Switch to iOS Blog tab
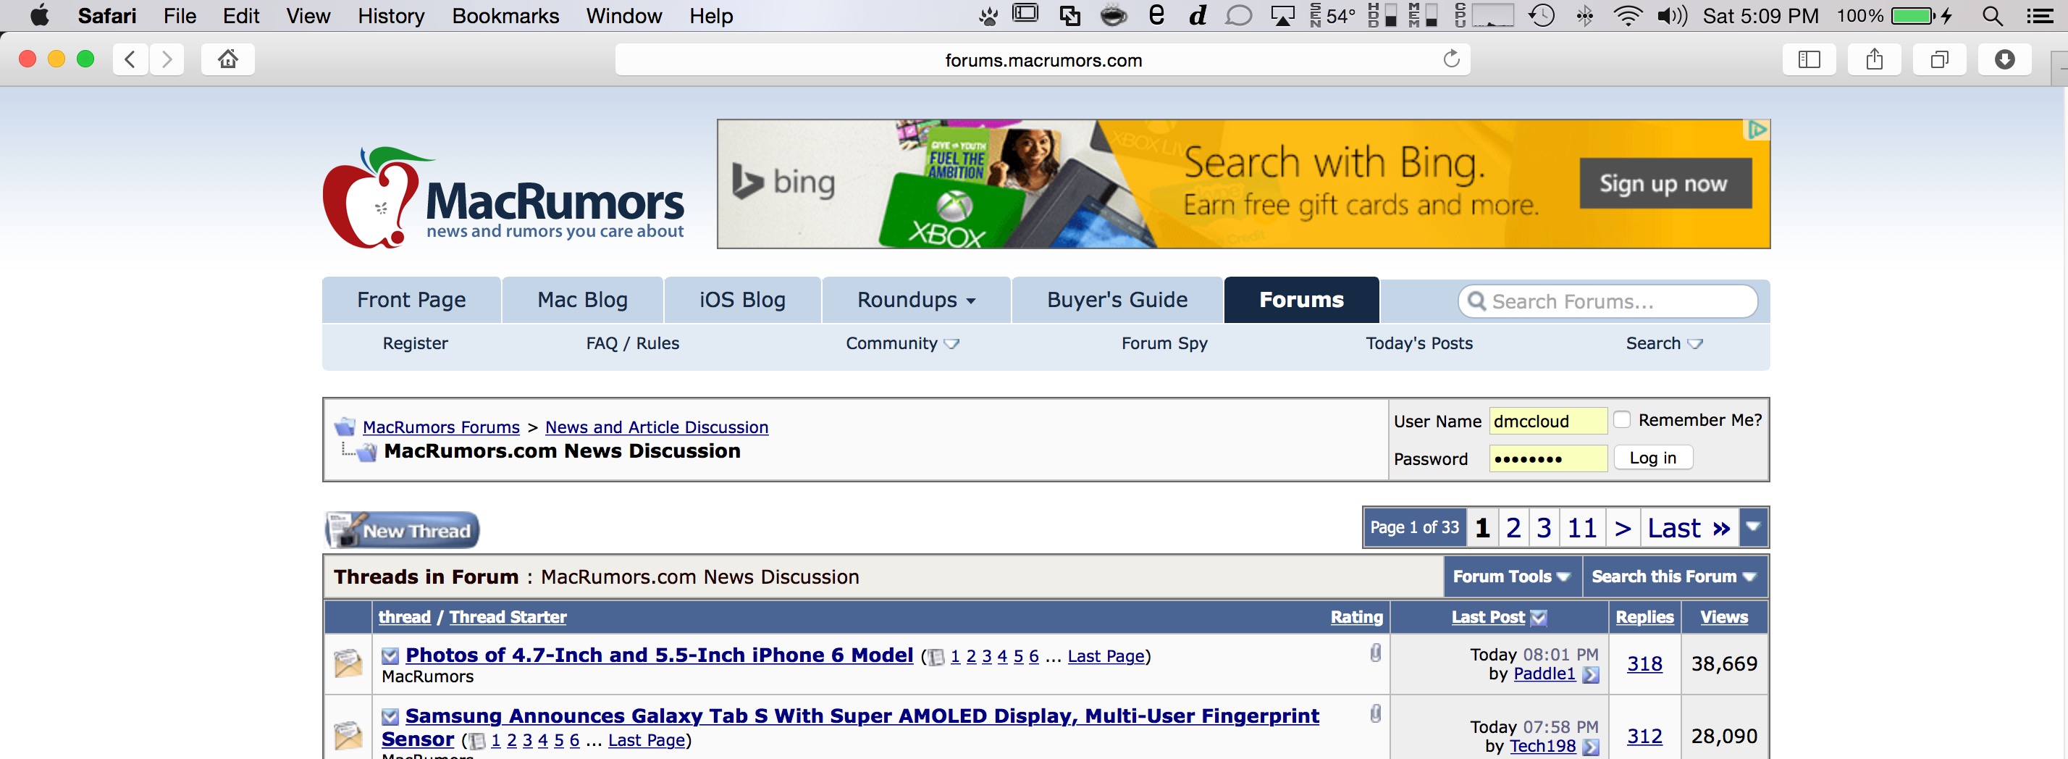The image size is (2068, 759). coord(743,300)
